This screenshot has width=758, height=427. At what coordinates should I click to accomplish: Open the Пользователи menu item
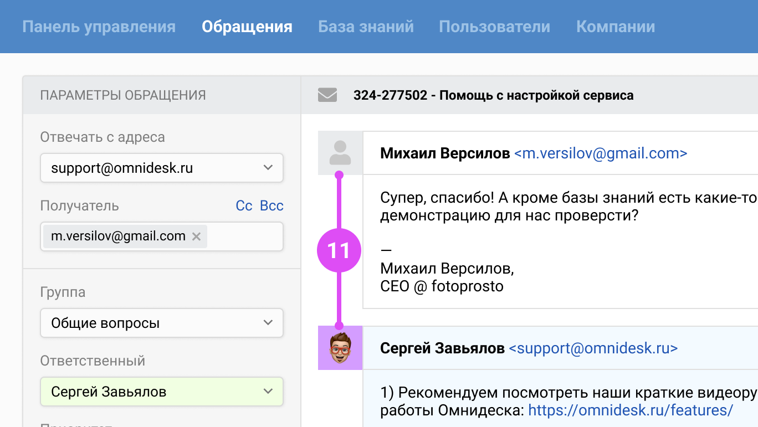click(494, 27)
